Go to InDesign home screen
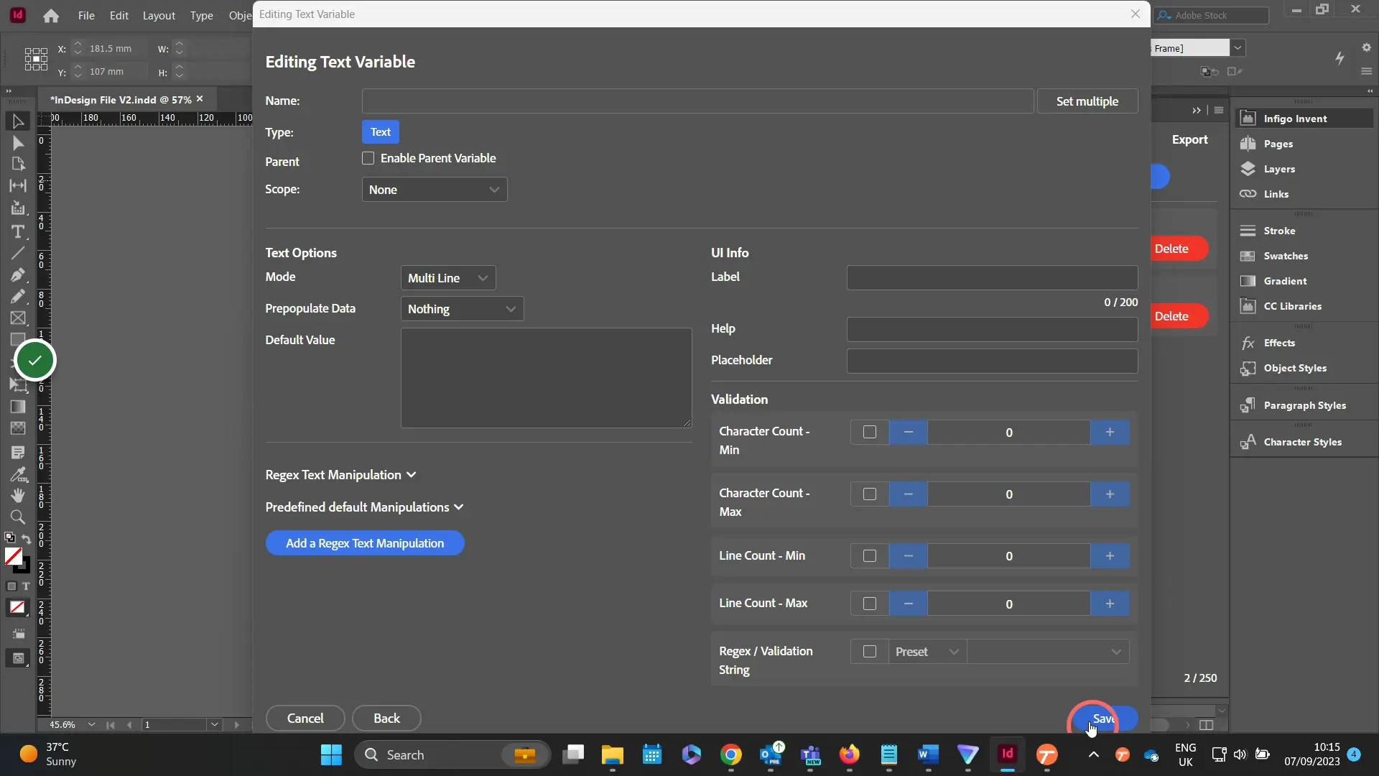1379x776 pixels. [51, 16]
